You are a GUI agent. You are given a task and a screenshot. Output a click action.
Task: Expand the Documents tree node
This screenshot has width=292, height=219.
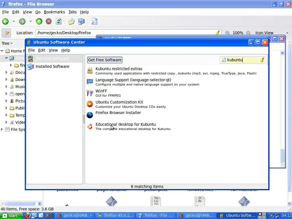pos(6,72)
